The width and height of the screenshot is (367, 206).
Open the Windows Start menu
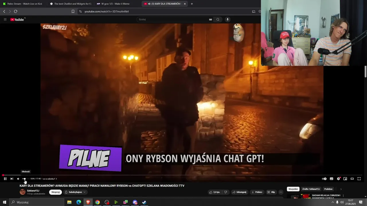click(x=4, y=202)
